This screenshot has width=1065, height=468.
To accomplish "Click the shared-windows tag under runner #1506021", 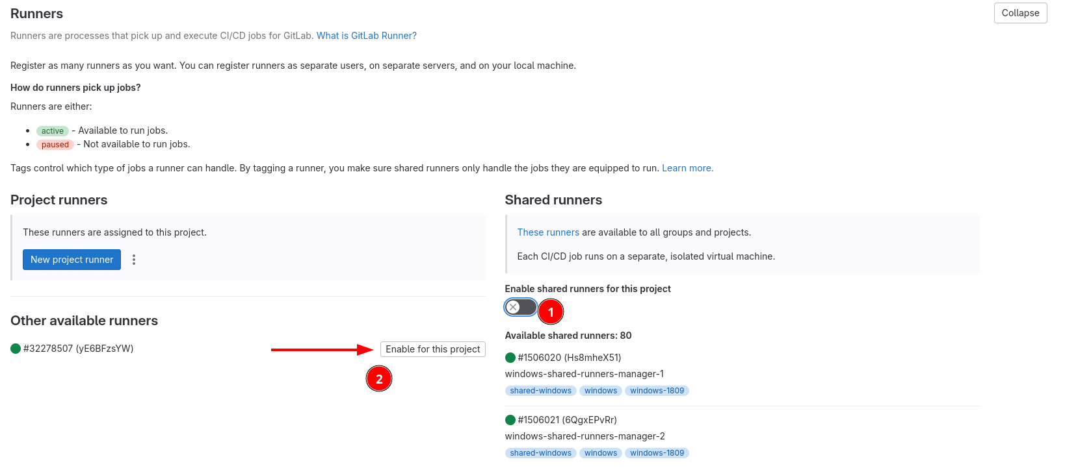I will tap(540, 453).
